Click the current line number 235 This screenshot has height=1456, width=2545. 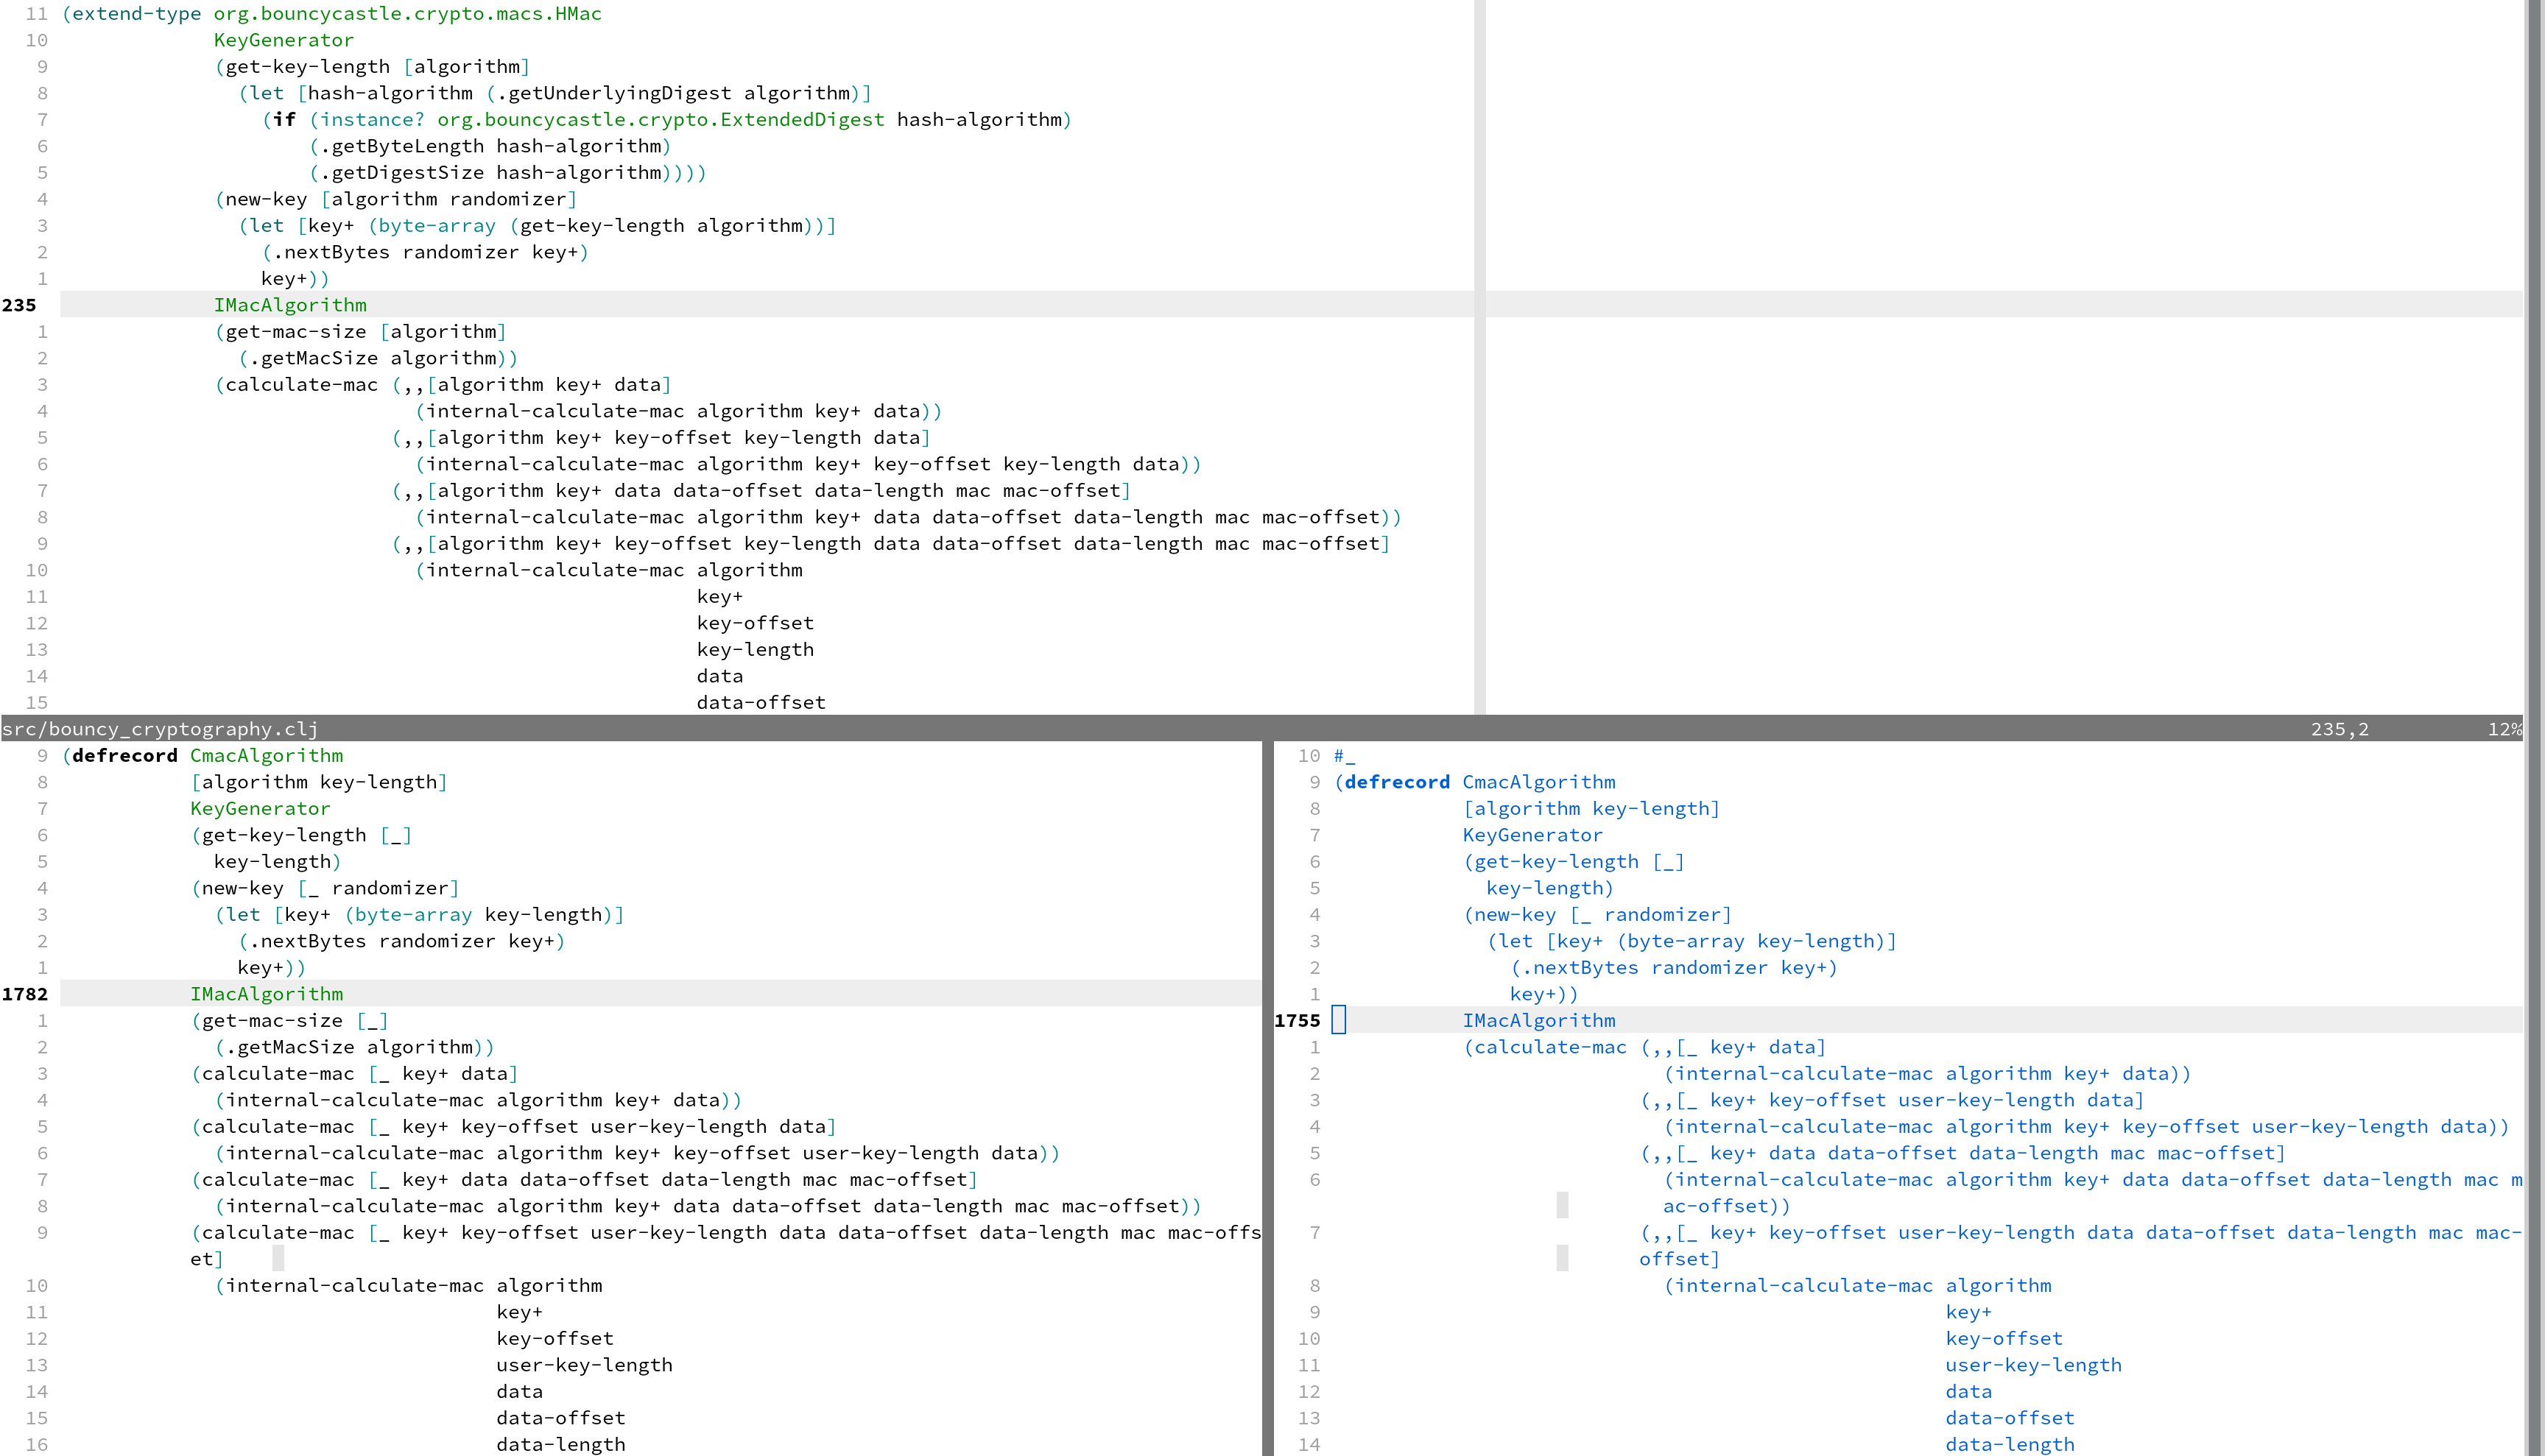[19, 305]
